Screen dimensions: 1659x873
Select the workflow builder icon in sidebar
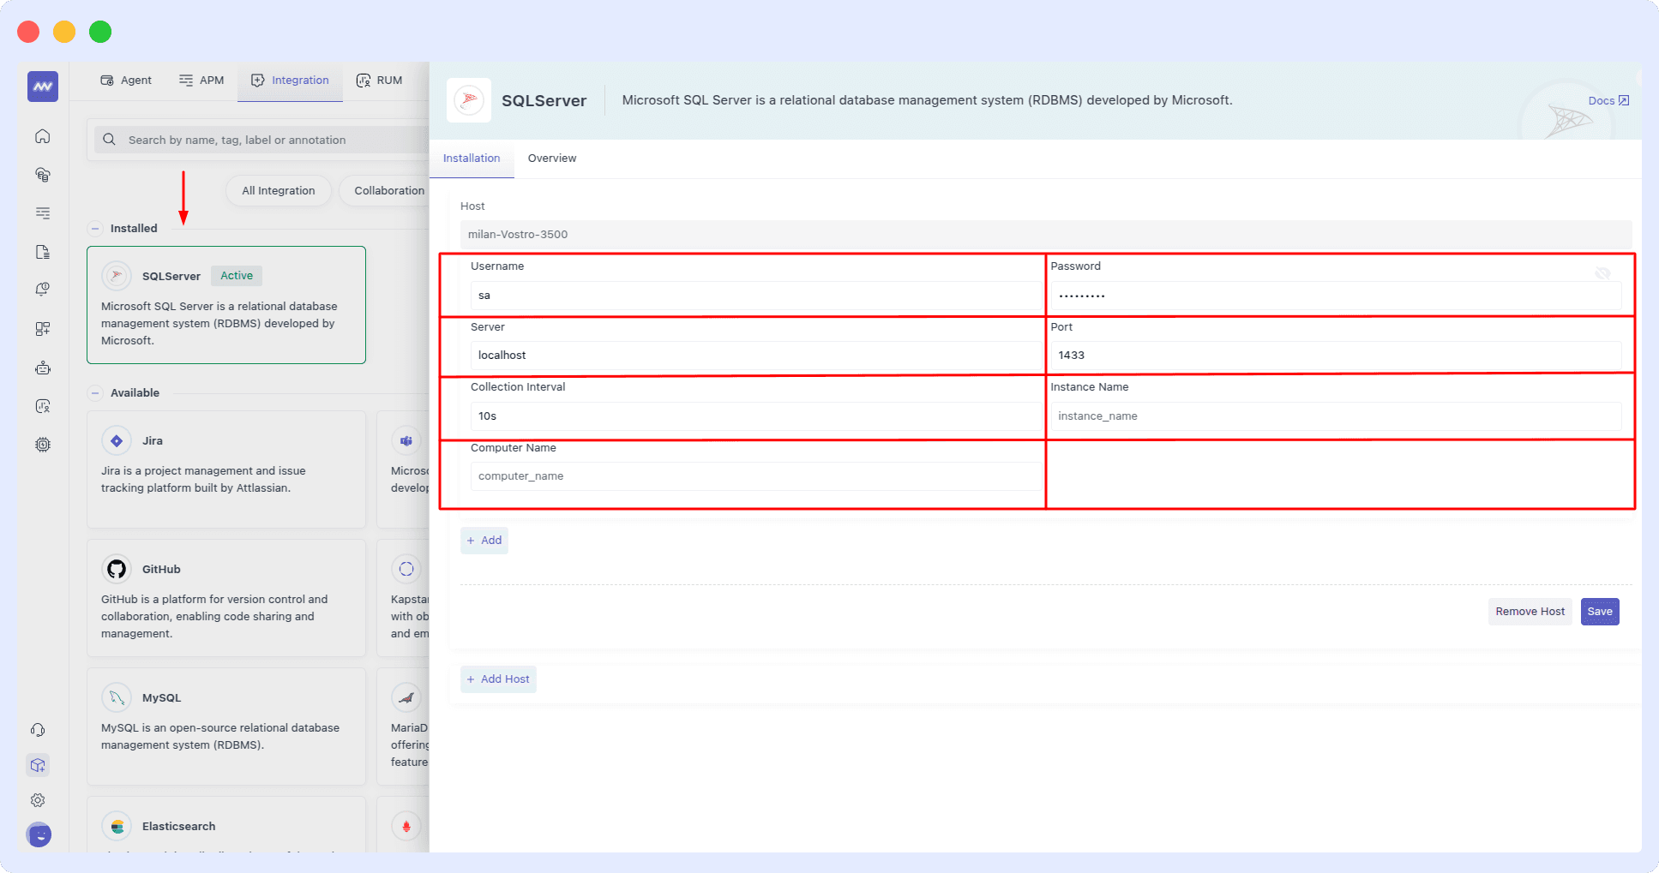coord(41,328)
